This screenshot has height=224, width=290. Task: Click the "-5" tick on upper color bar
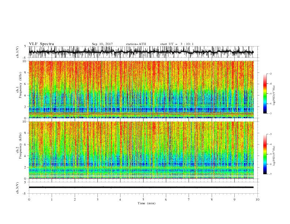click(270, 94)
